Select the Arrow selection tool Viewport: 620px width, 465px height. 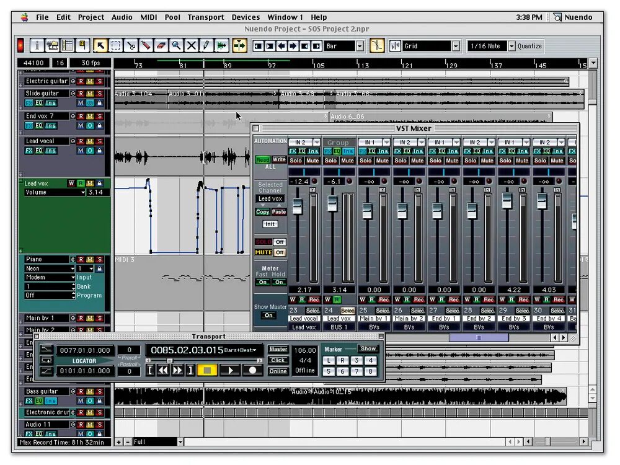(100, 46)
